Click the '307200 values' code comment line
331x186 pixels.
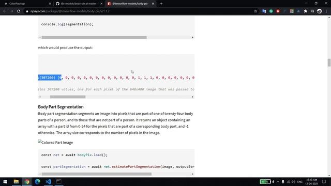tap(116, 89)
